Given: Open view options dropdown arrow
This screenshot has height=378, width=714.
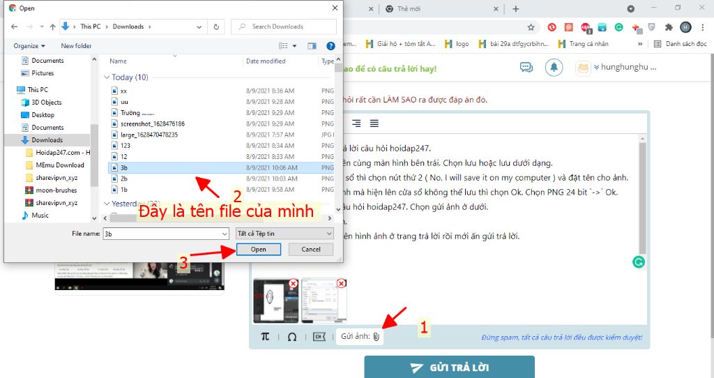Looking at the screenshot, I should click(295, 46).
